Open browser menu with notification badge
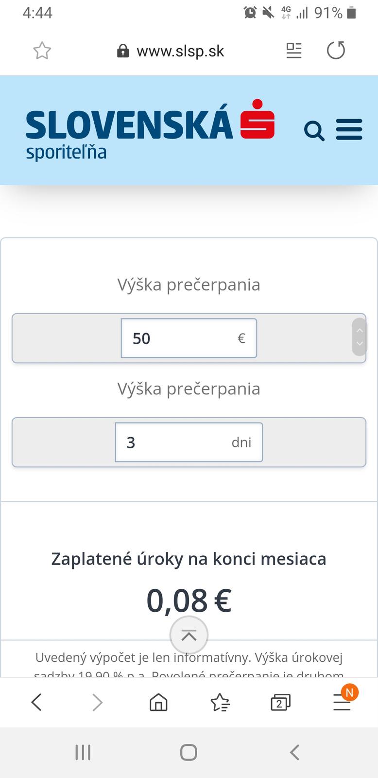Viewport: 378px width, 778px height. [x=343, y=701]
